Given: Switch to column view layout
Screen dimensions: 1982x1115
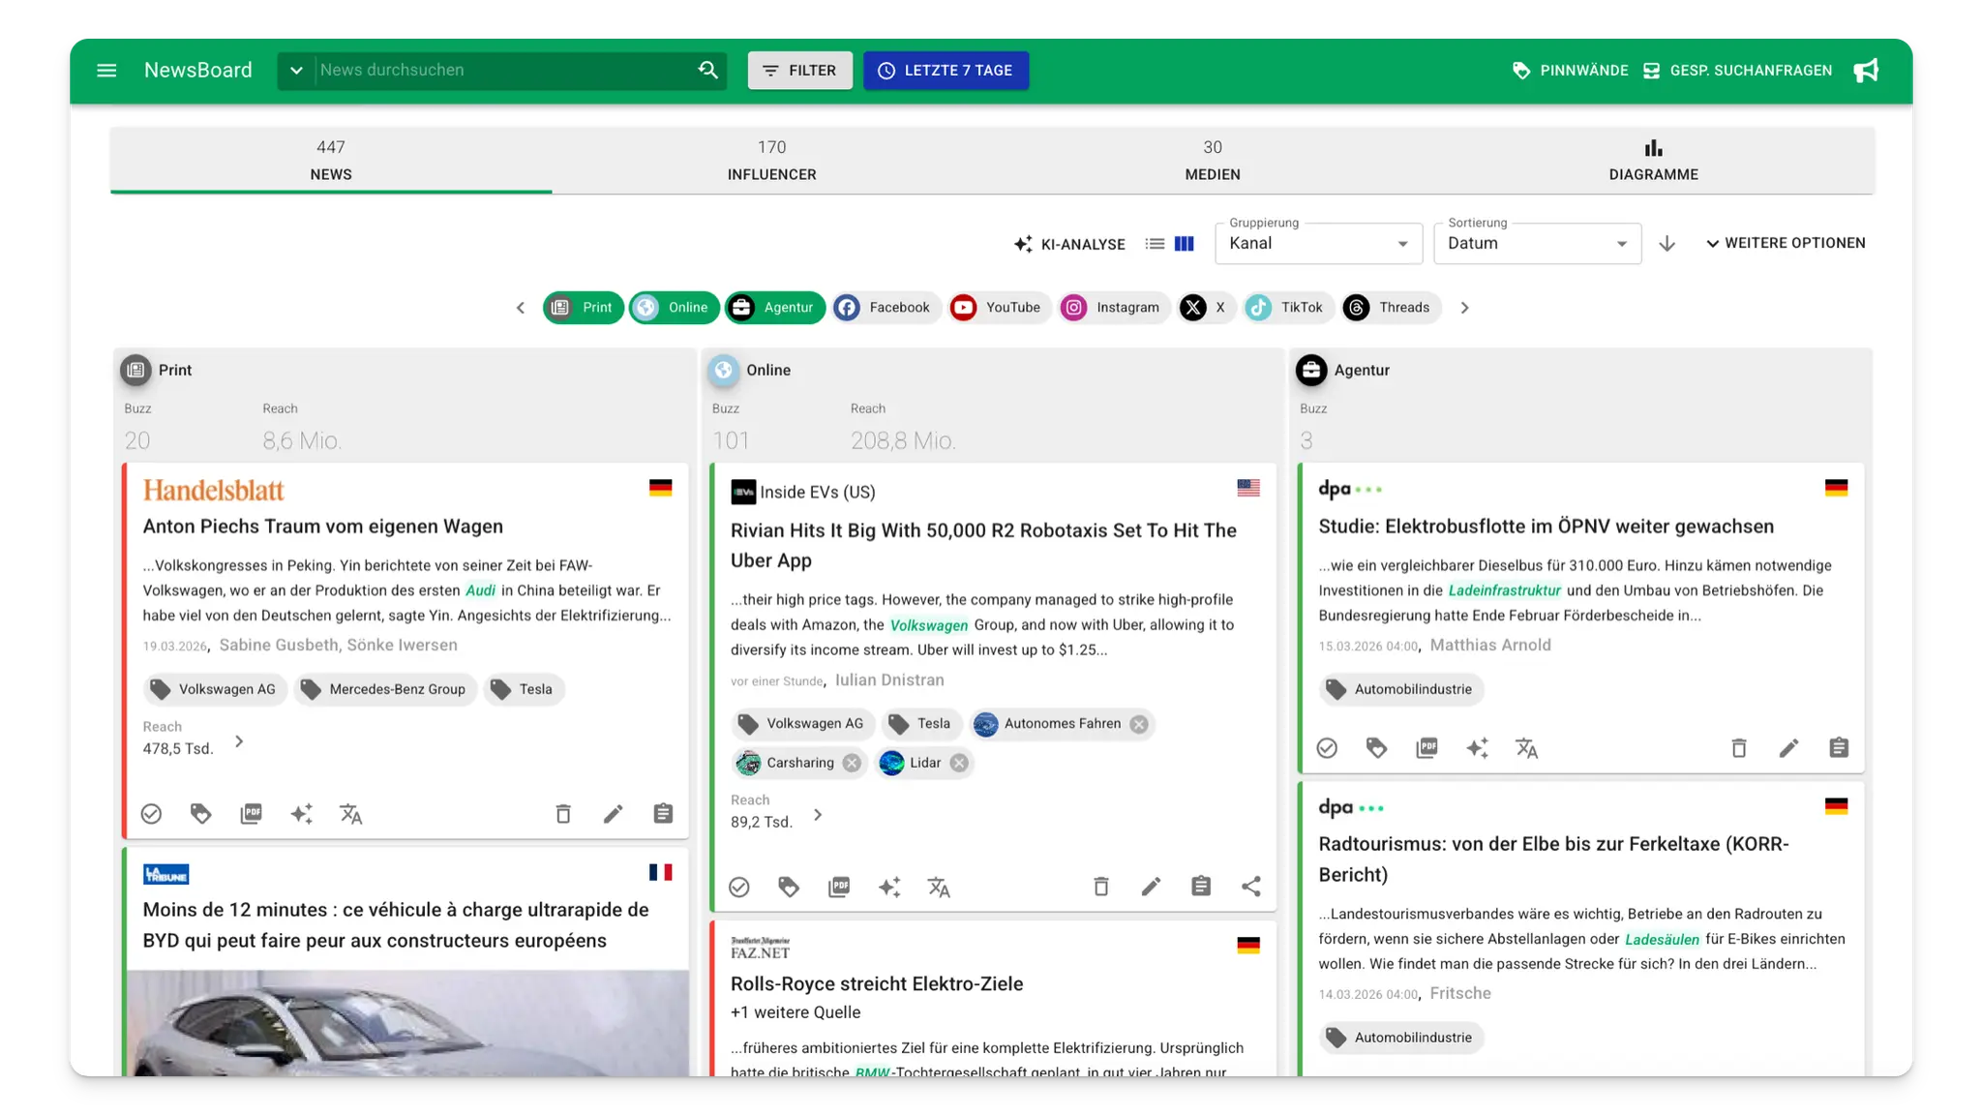Looking at the screenshot, I should pos(1184,243).
